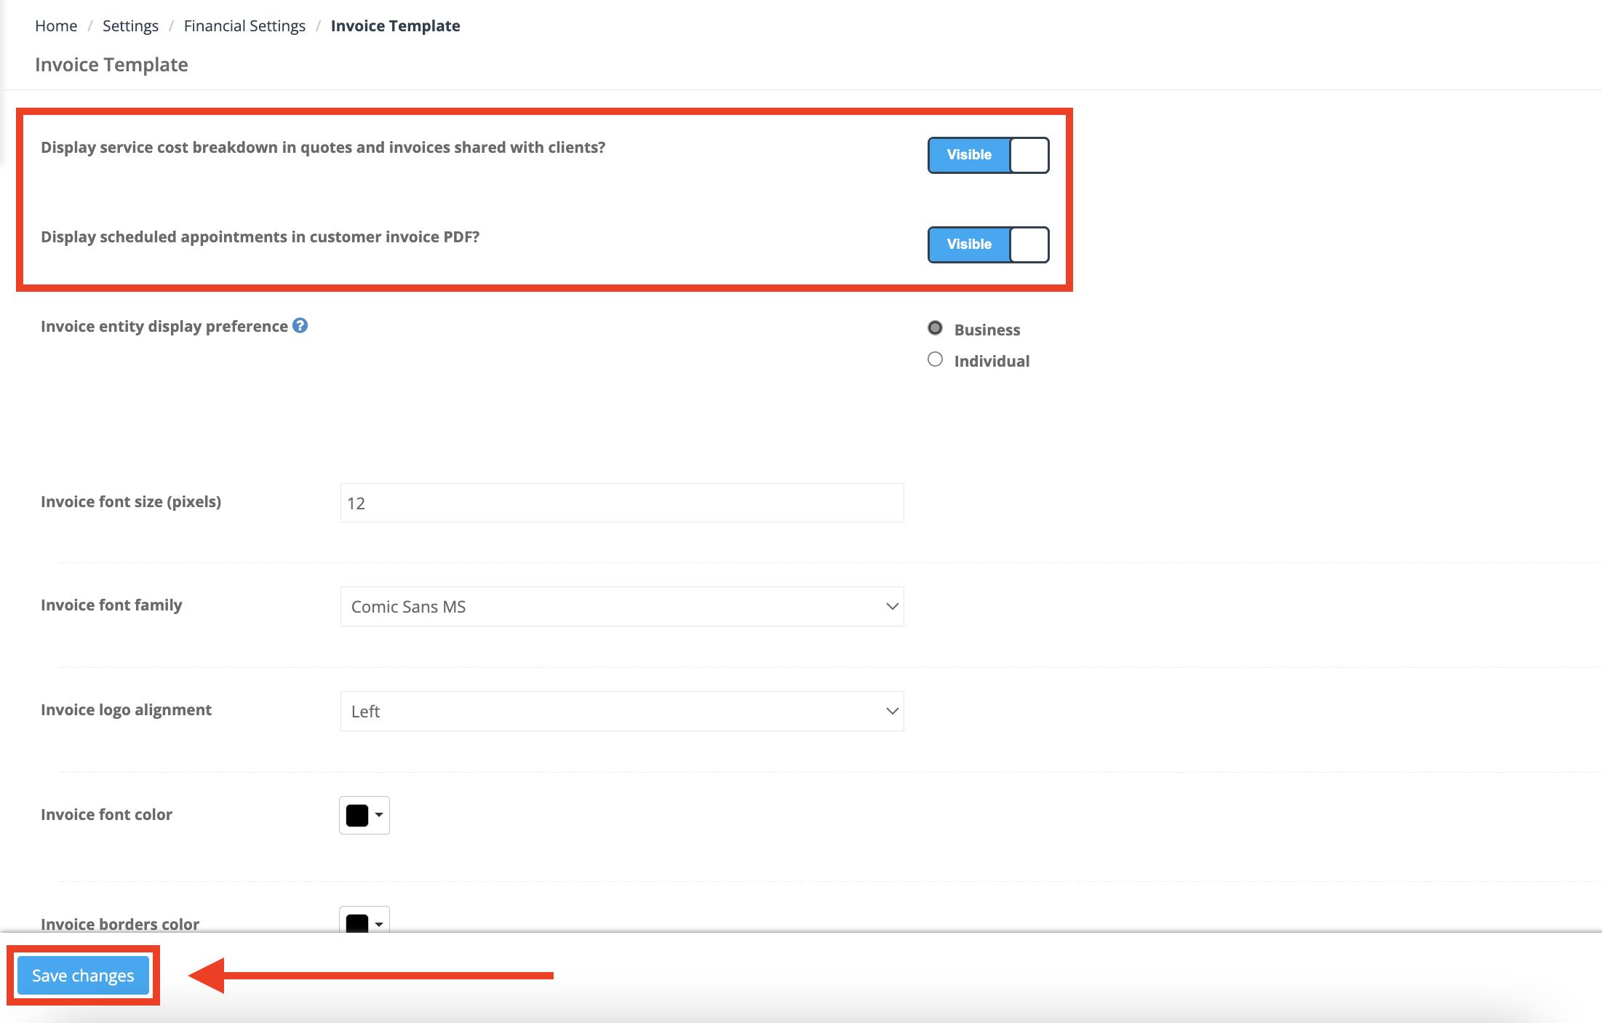This screenshot has height=1023, width=1602.
Task: Click the 'Invoice font family' label
Action: (x=111, y=605)
